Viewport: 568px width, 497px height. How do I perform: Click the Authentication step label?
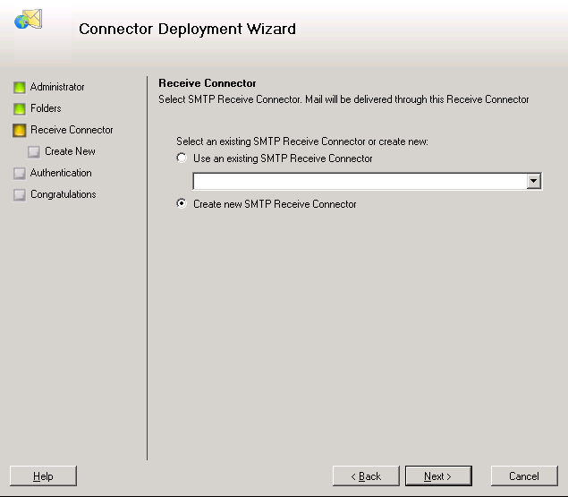(61, 173)
